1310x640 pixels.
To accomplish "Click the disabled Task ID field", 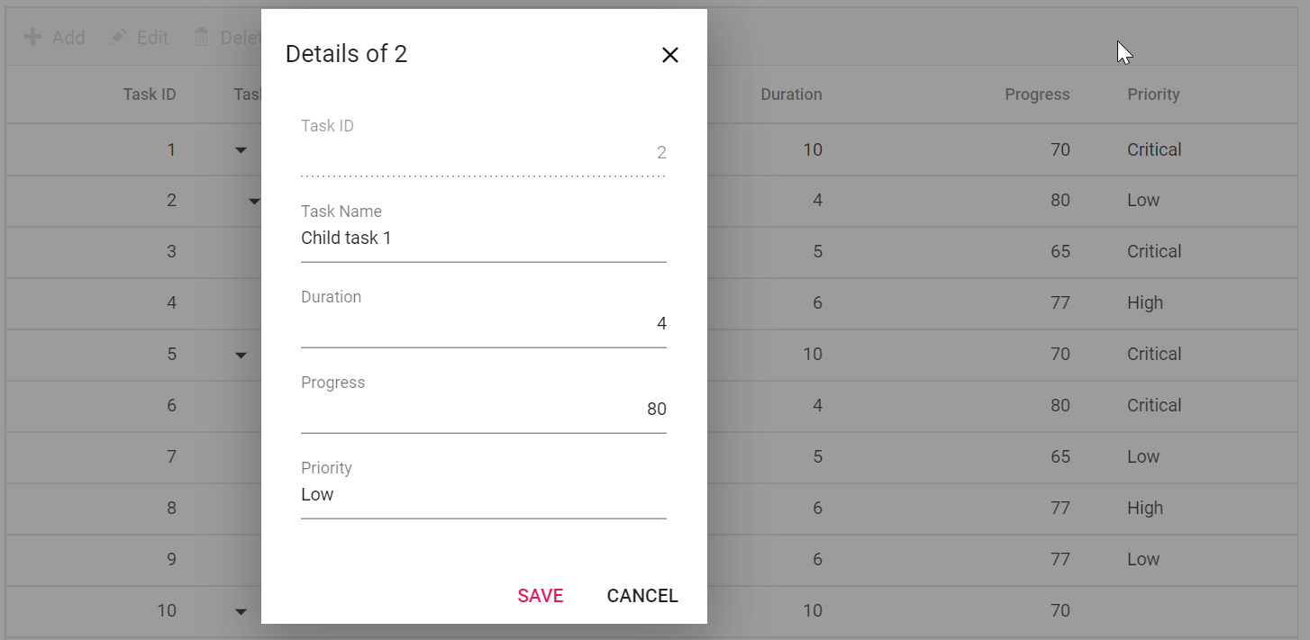I will pos(483,152).
